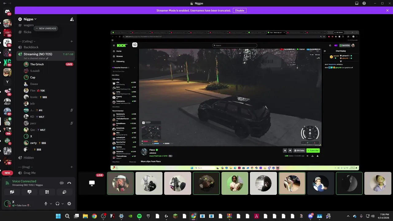
Task: Select participant tile showing baby in hat
Action: pyautogui.click(x=321, y=183)
